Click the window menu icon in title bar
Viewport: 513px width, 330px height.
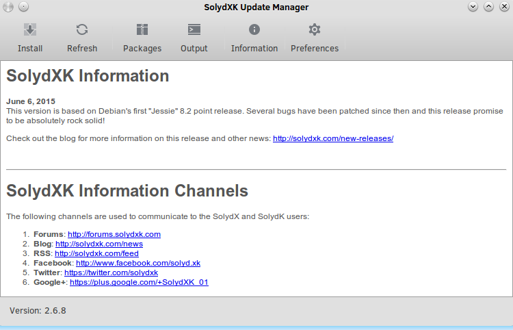tap(8, 7)
